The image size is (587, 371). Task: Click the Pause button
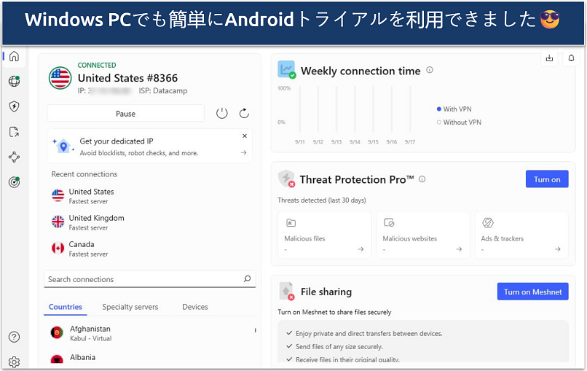[125, 114]
